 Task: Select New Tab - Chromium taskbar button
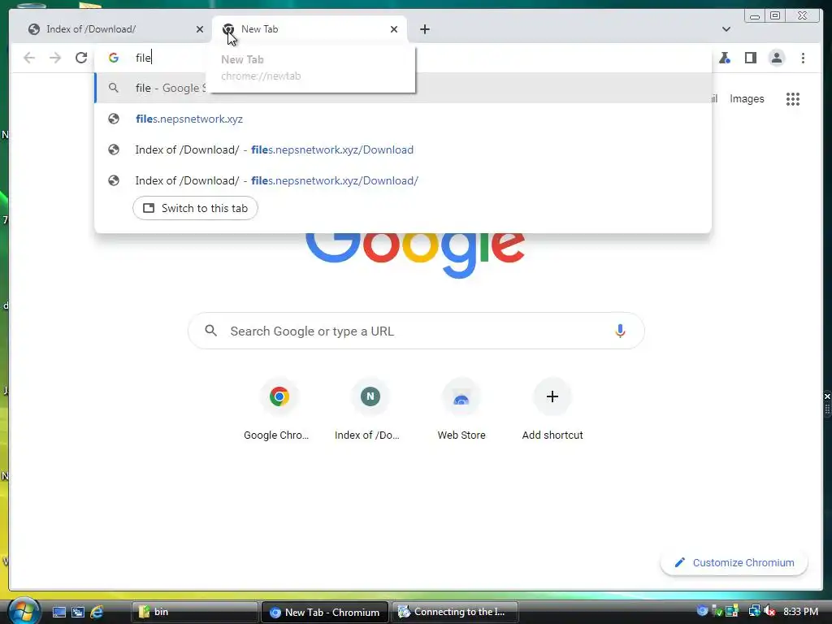pyautogui.click(x=325, y=612)
